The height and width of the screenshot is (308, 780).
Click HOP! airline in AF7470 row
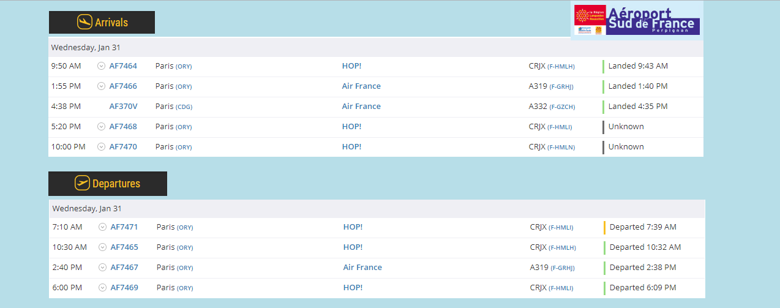coord(351,147)
